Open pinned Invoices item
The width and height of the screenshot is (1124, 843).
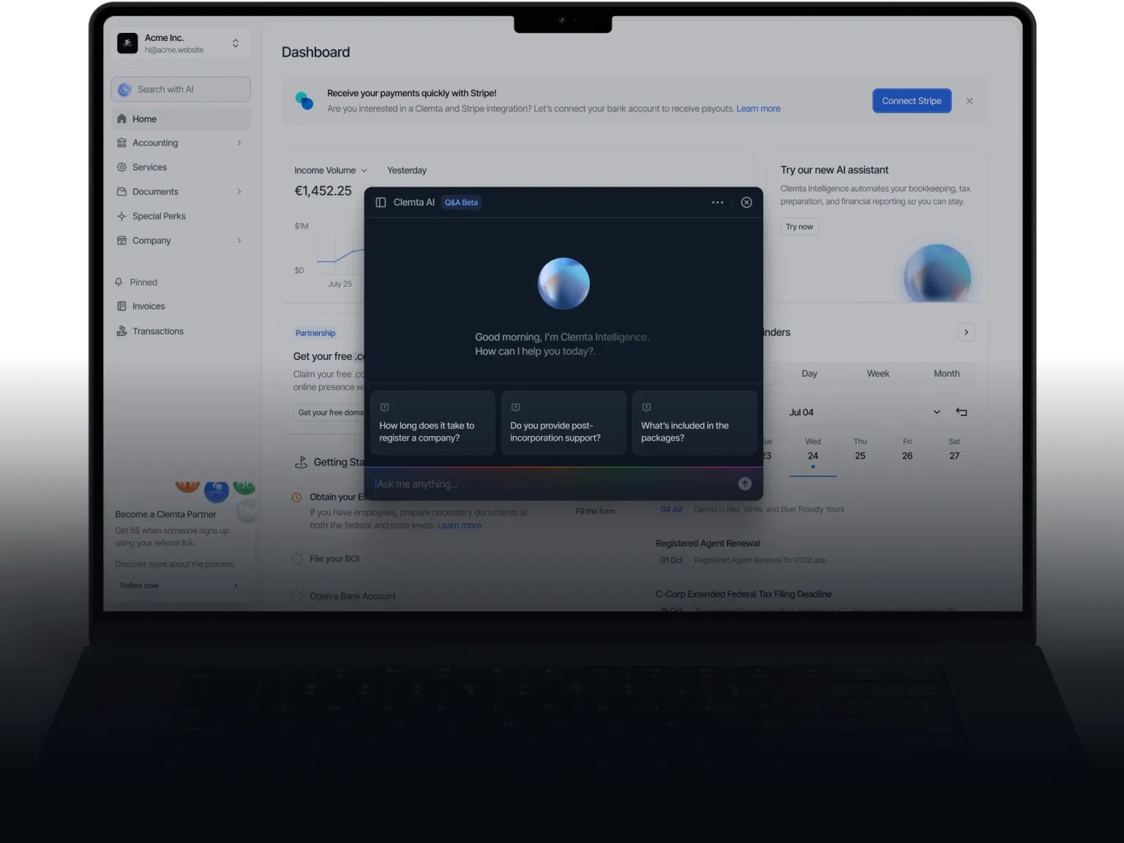click(181, 306)
